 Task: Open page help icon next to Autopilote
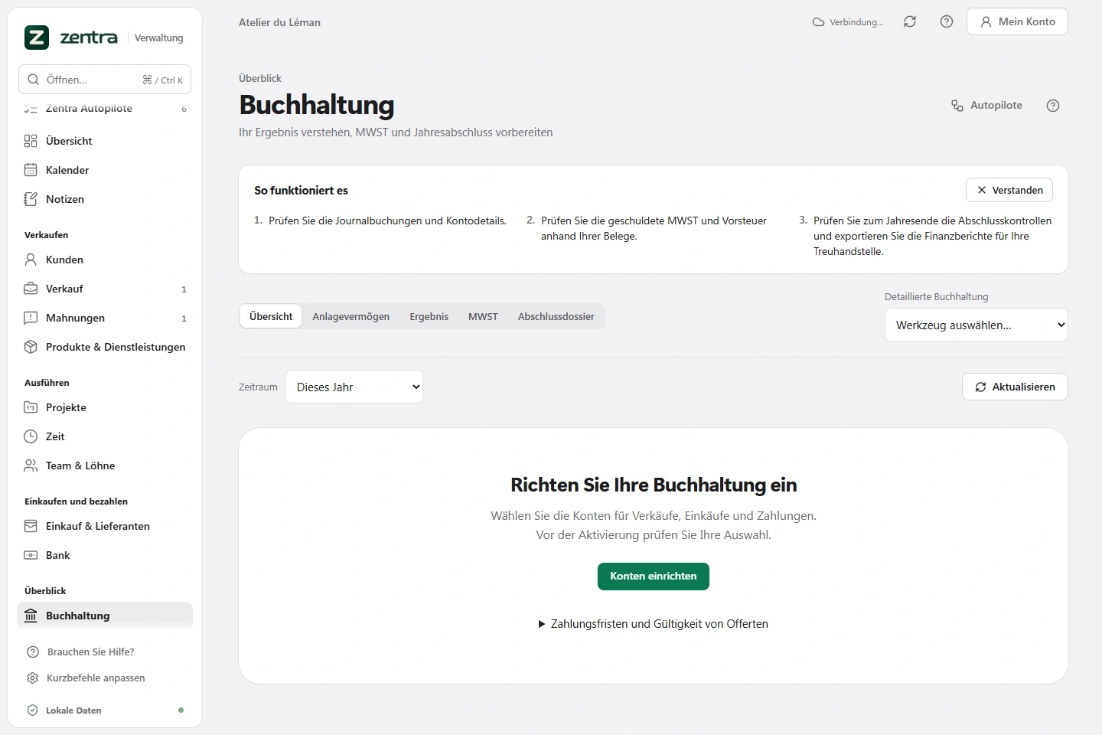tap(1053, 106)
